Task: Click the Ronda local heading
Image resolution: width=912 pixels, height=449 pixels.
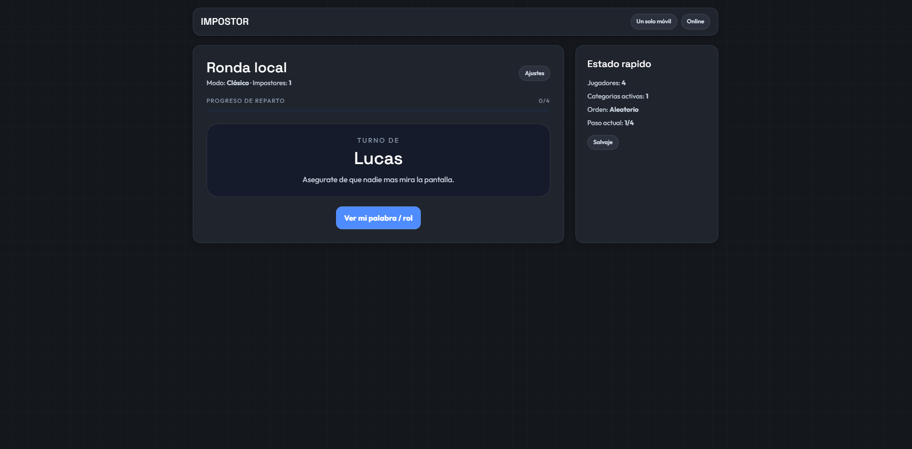Action: click(247, 68)
